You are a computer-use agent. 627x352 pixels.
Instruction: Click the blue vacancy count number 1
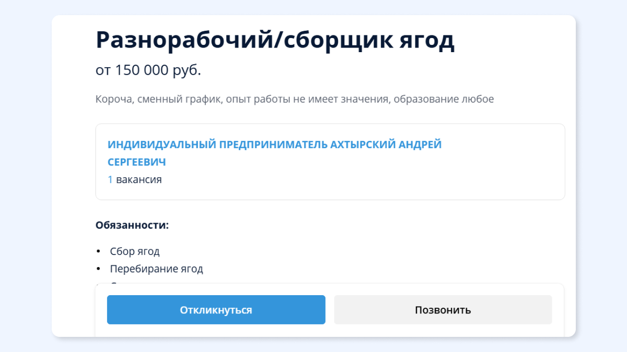pyautogui.click(x=110, y=180)
